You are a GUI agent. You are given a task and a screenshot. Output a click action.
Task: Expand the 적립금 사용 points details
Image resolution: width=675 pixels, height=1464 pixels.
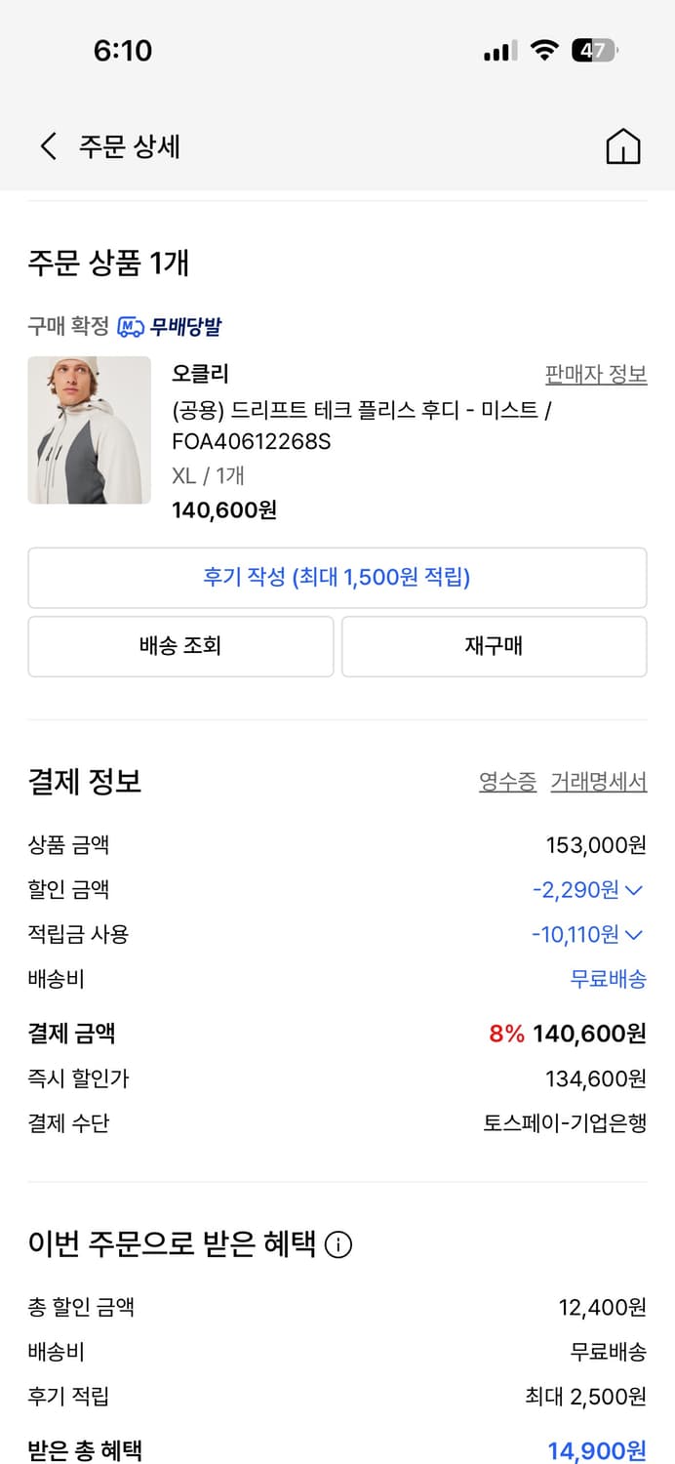[x=634, y=934]
